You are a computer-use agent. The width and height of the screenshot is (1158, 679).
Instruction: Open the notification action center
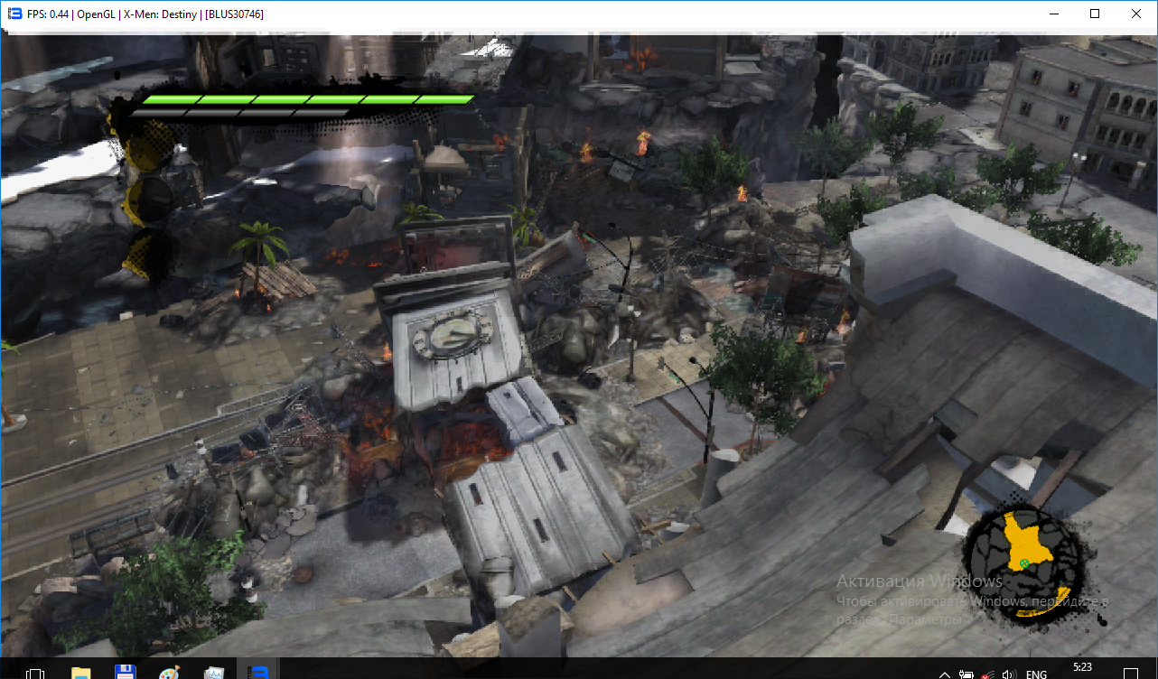pyautogui.click(x=1130, y=673)
